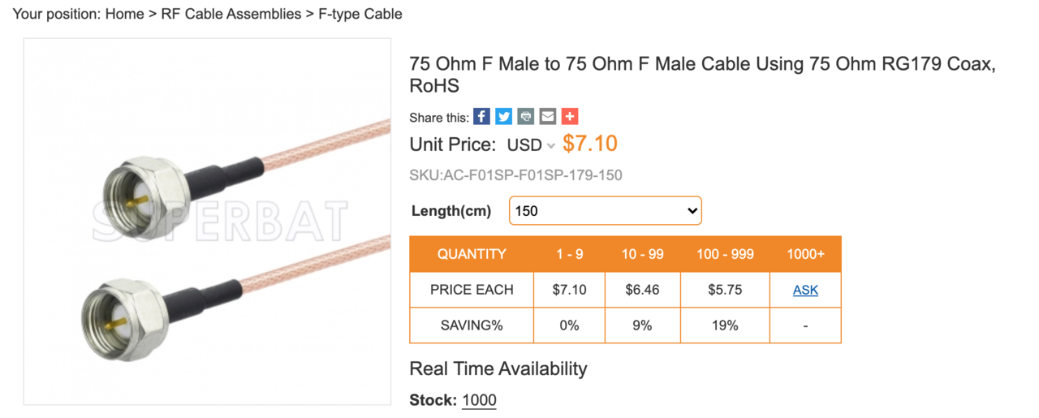The height and width of the screenshot is (418, 1039).
Task: Open RF Cable Assemblies breadcrumb
Action: click(231, 14)
